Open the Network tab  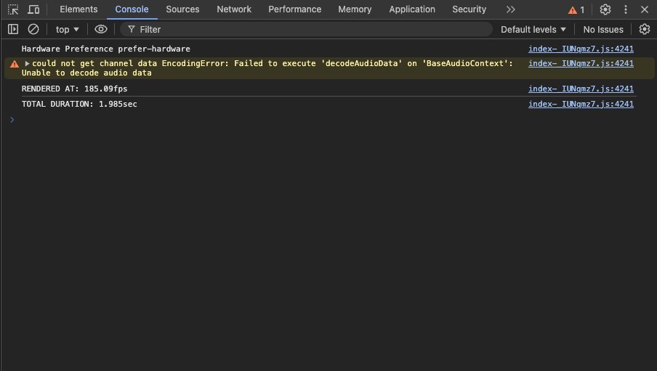[x=234, y=9]
